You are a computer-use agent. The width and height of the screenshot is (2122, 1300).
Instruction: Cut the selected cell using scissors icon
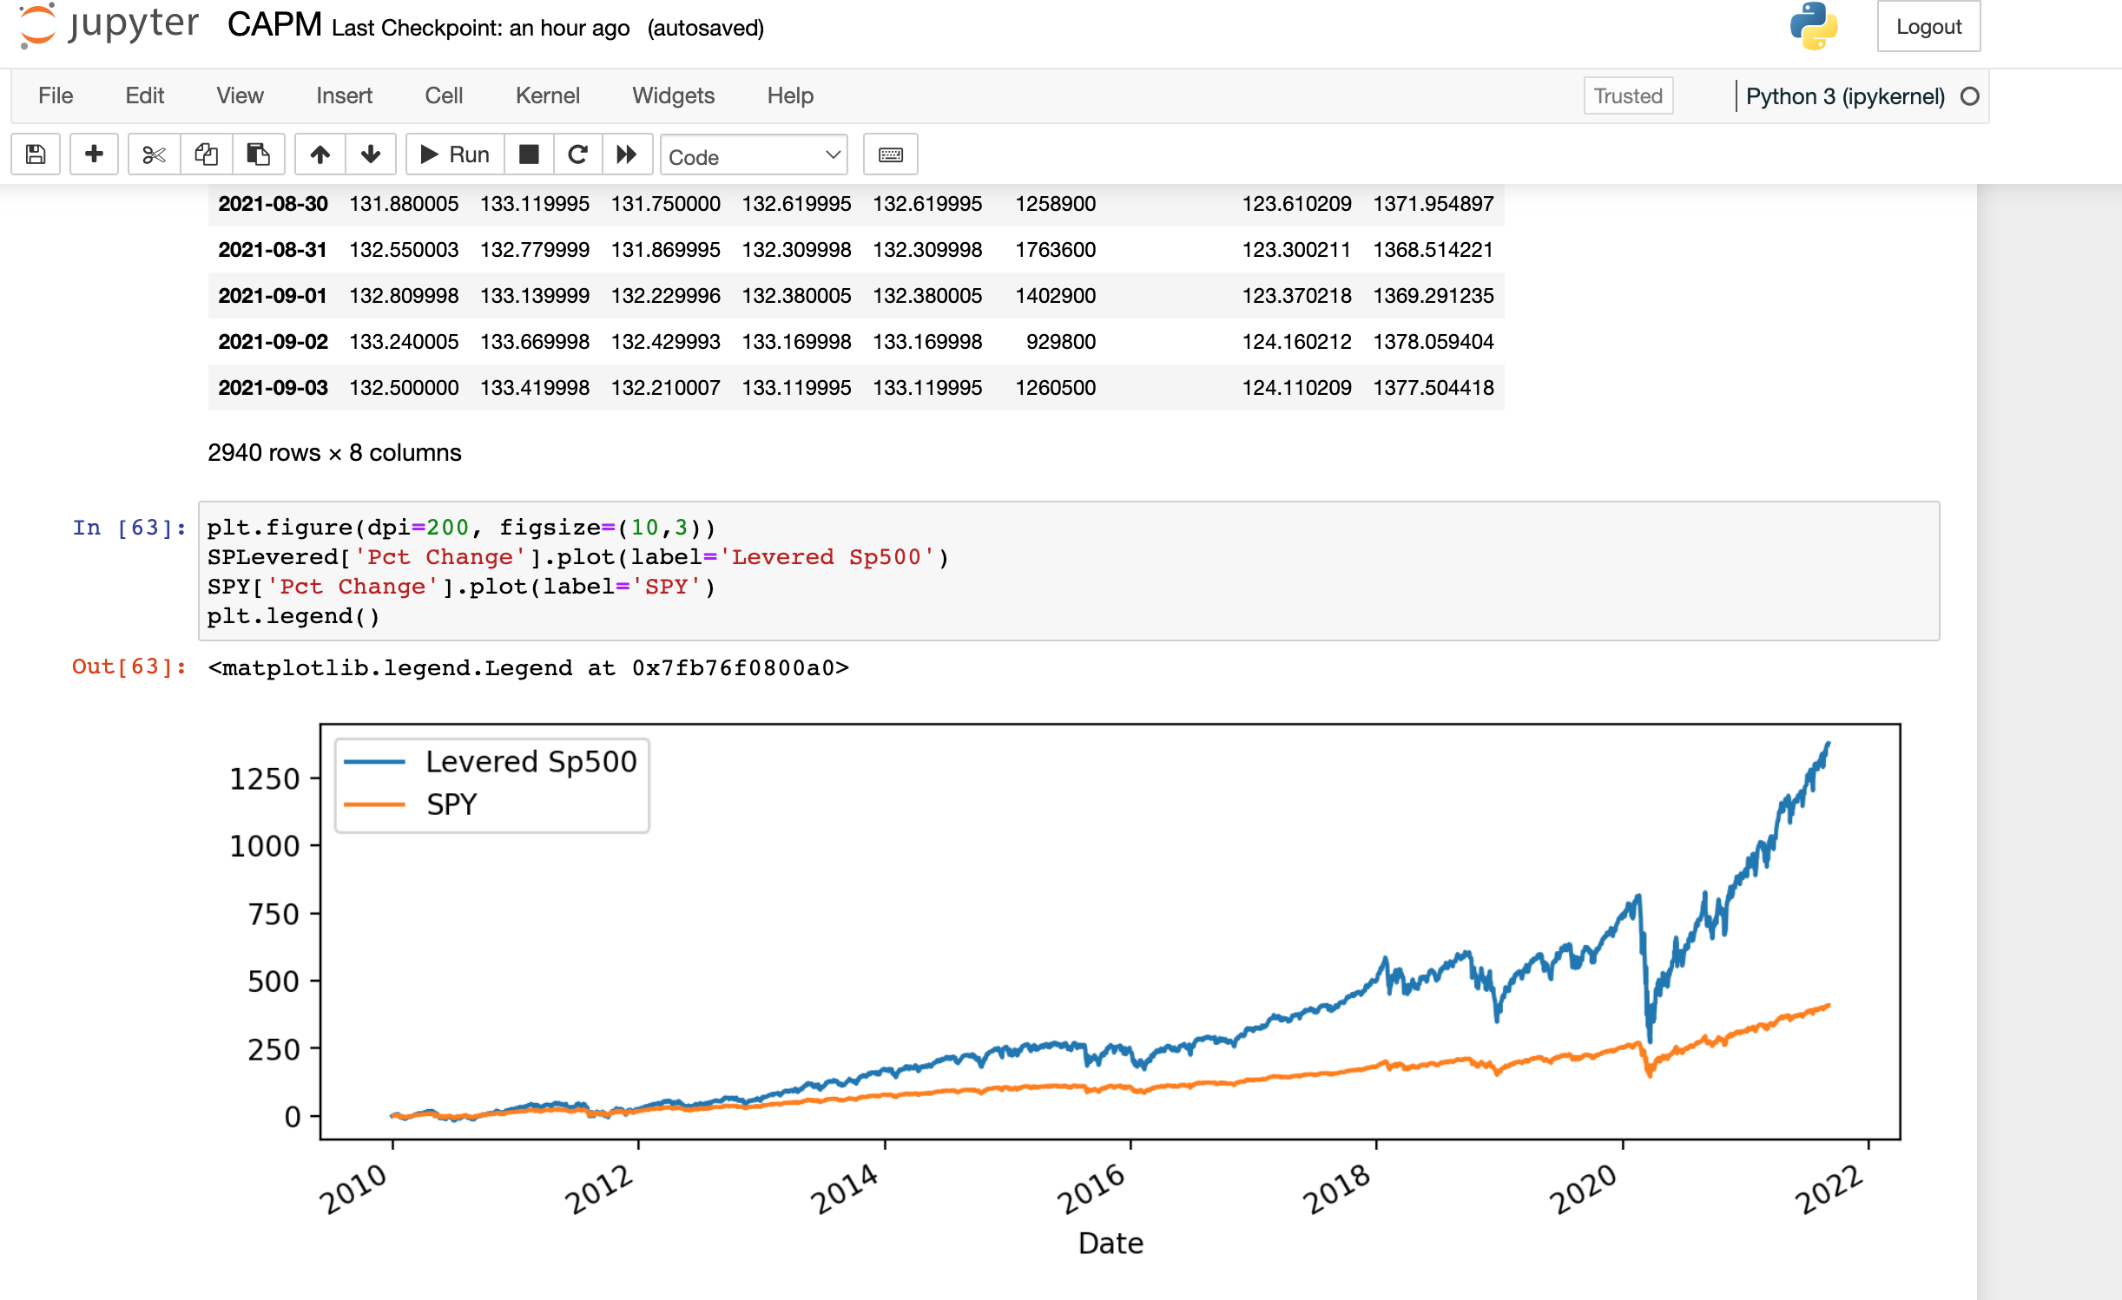point(154,154)
